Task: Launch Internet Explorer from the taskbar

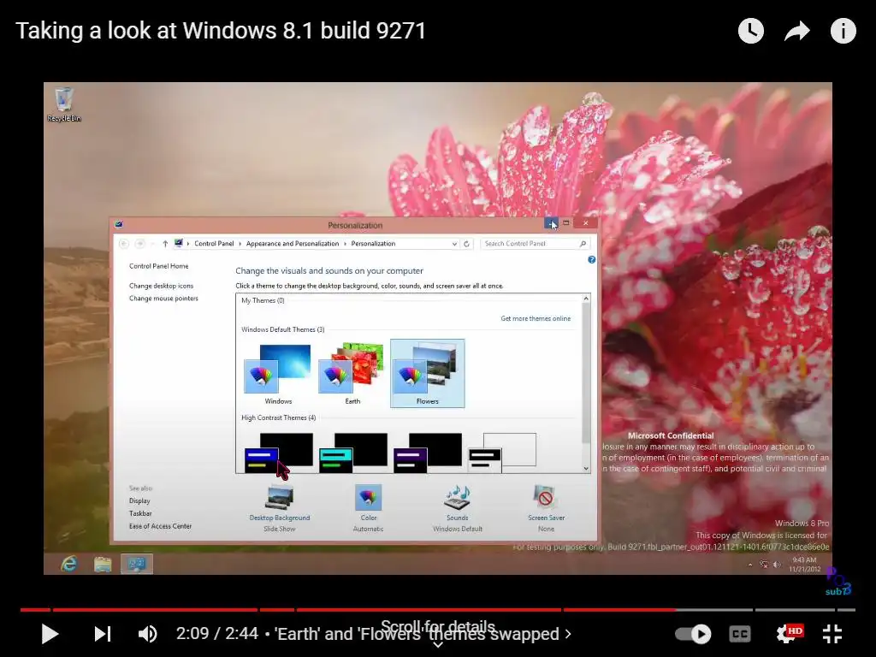Action: pos(68,564)
